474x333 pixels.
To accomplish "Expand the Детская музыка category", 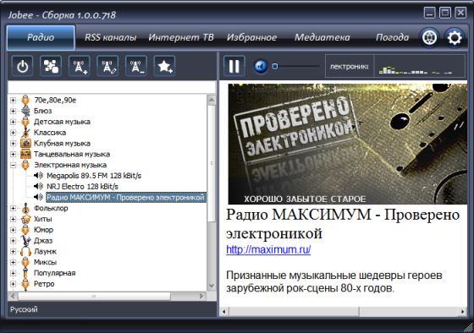I will point(13,122).
